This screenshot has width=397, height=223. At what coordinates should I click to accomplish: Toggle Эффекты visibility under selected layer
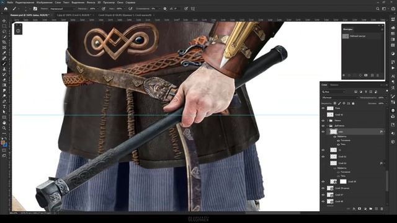point(335,136)
